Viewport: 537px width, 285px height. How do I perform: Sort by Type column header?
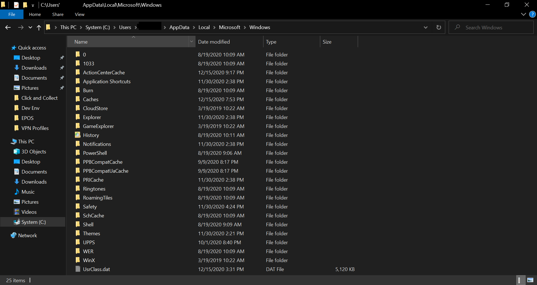[x=271, y=42]
